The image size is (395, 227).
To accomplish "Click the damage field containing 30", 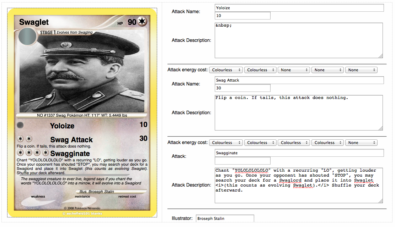I will click(x=242, y=88).
